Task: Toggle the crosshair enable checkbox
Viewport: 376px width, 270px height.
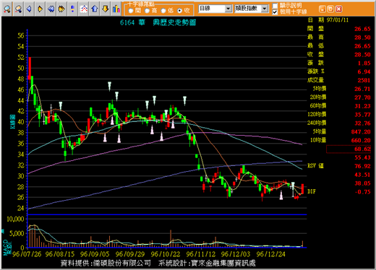Action: coord(275,12)
